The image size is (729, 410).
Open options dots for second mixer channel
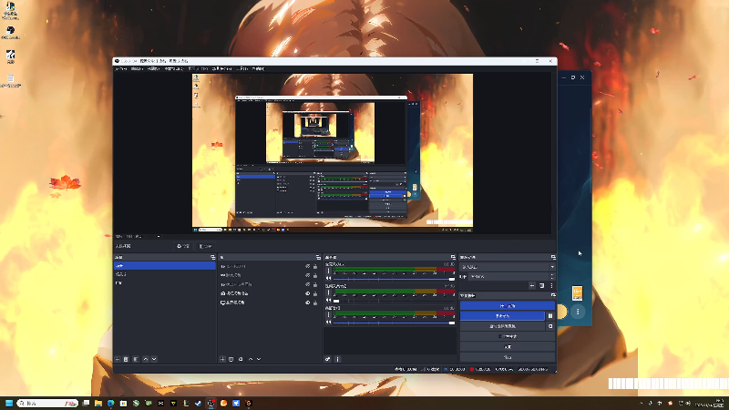point(329,292)
